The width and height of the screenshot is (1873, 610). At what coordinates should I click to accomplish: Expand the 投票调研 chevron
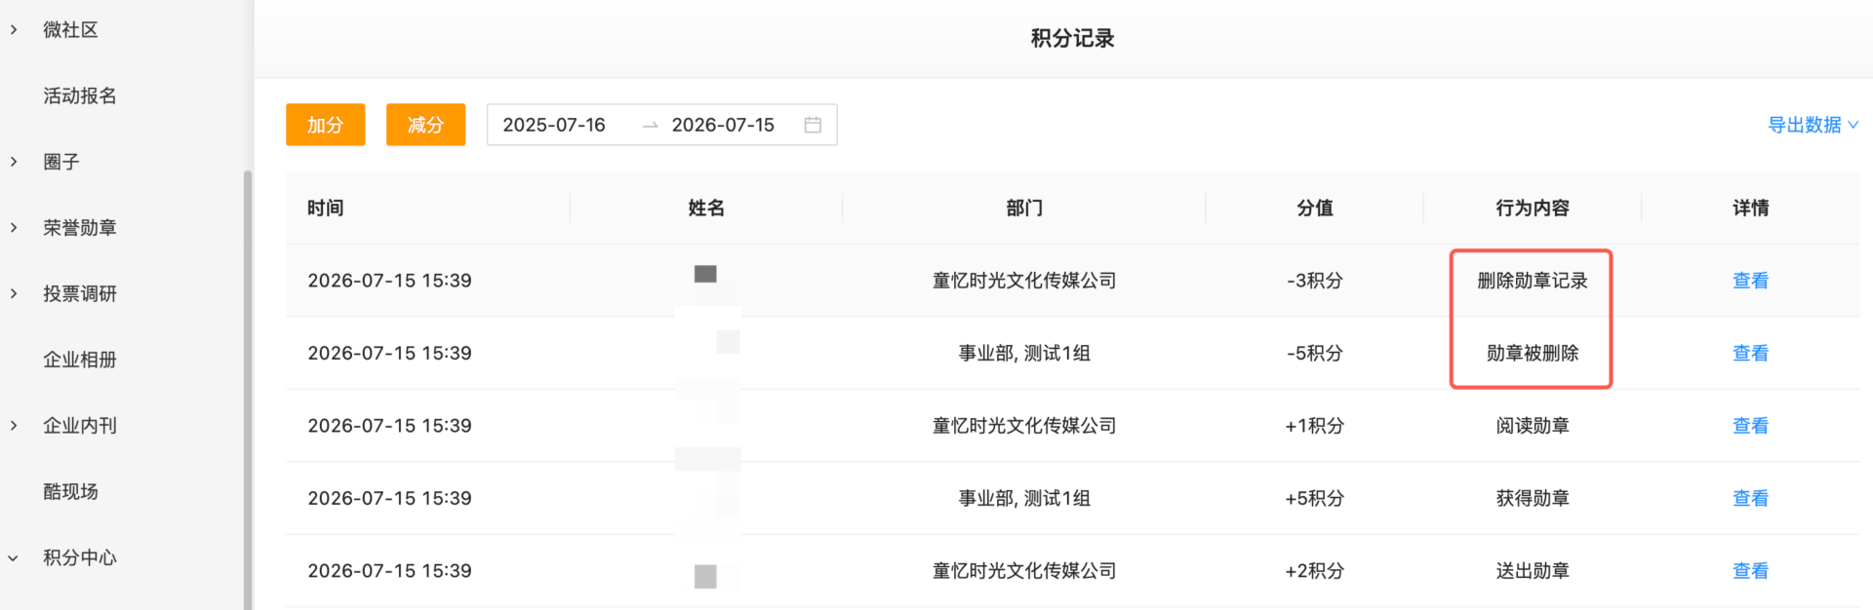(x=14, y=293)
